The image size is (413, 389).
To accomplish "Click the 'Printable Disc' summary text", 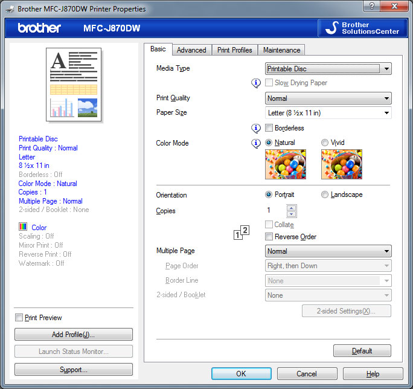I will click(x=38, y=139).
